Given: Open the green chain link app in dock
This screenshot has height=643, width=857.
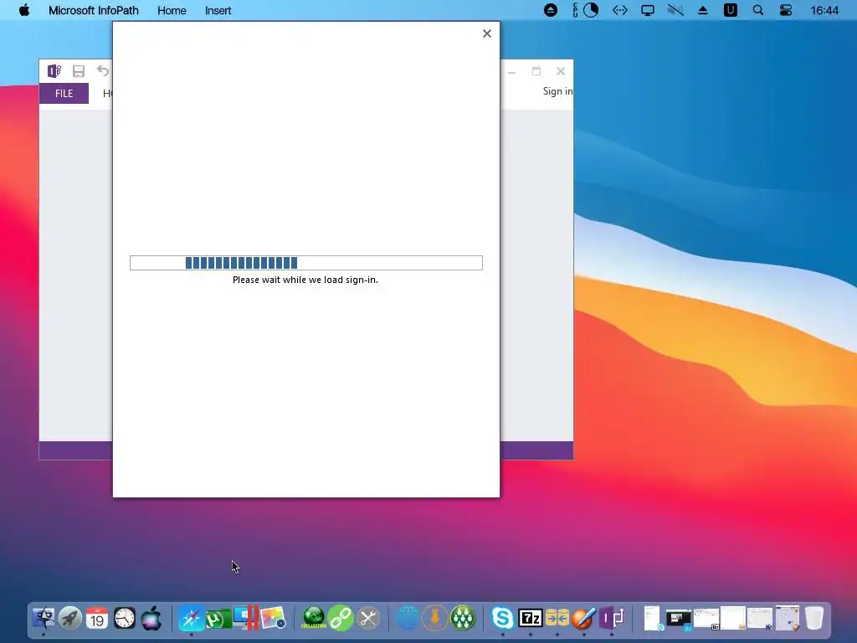Looking at the screenshot, I should click(x=341, y=619).
